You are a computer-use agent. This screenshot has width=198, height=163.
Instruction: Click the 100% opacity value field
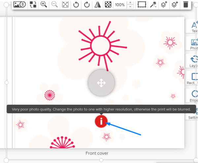point(120,5)
